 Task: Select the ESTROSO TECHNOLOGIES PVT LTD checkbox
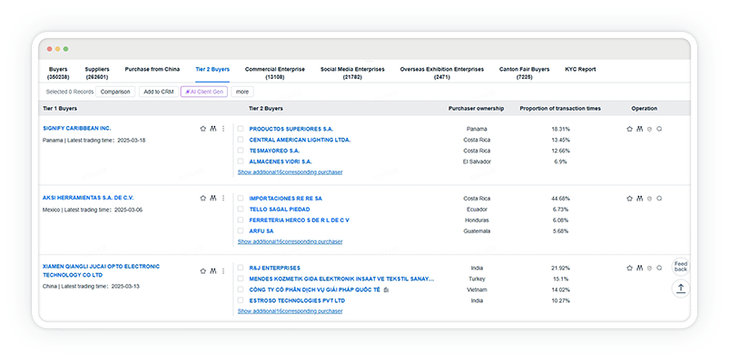pos(241,300)
